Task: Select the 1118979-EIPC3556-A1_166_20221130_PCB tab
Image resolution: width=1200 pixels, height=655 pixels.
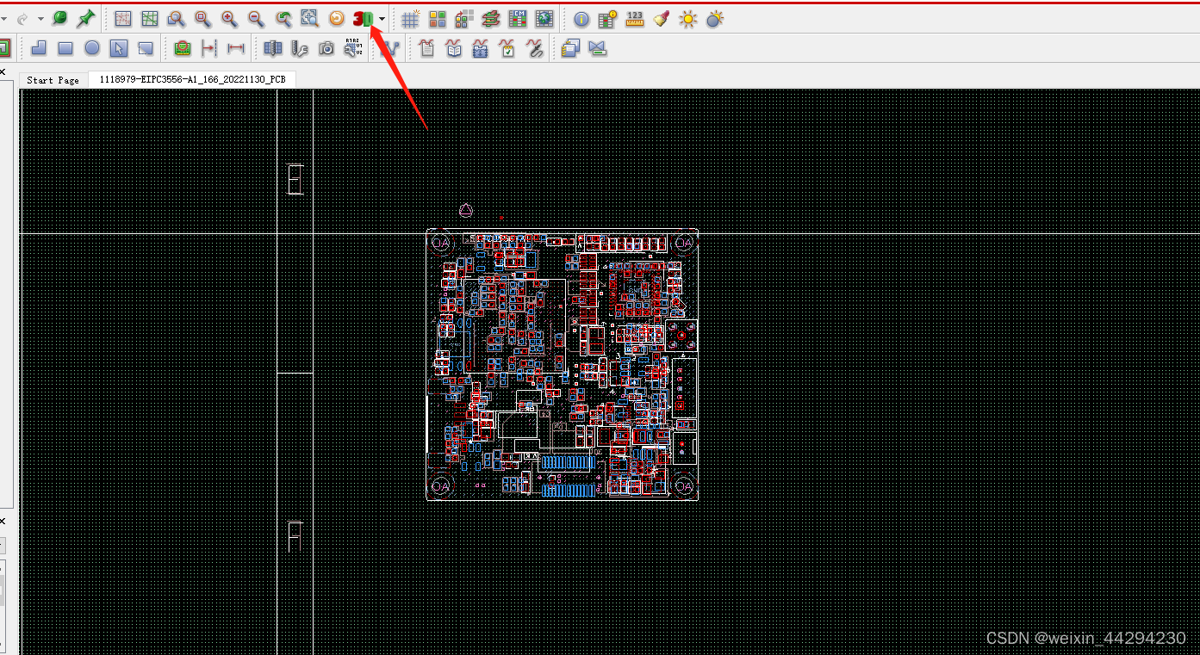Action: pyautogui.click(x=192, y=79)
